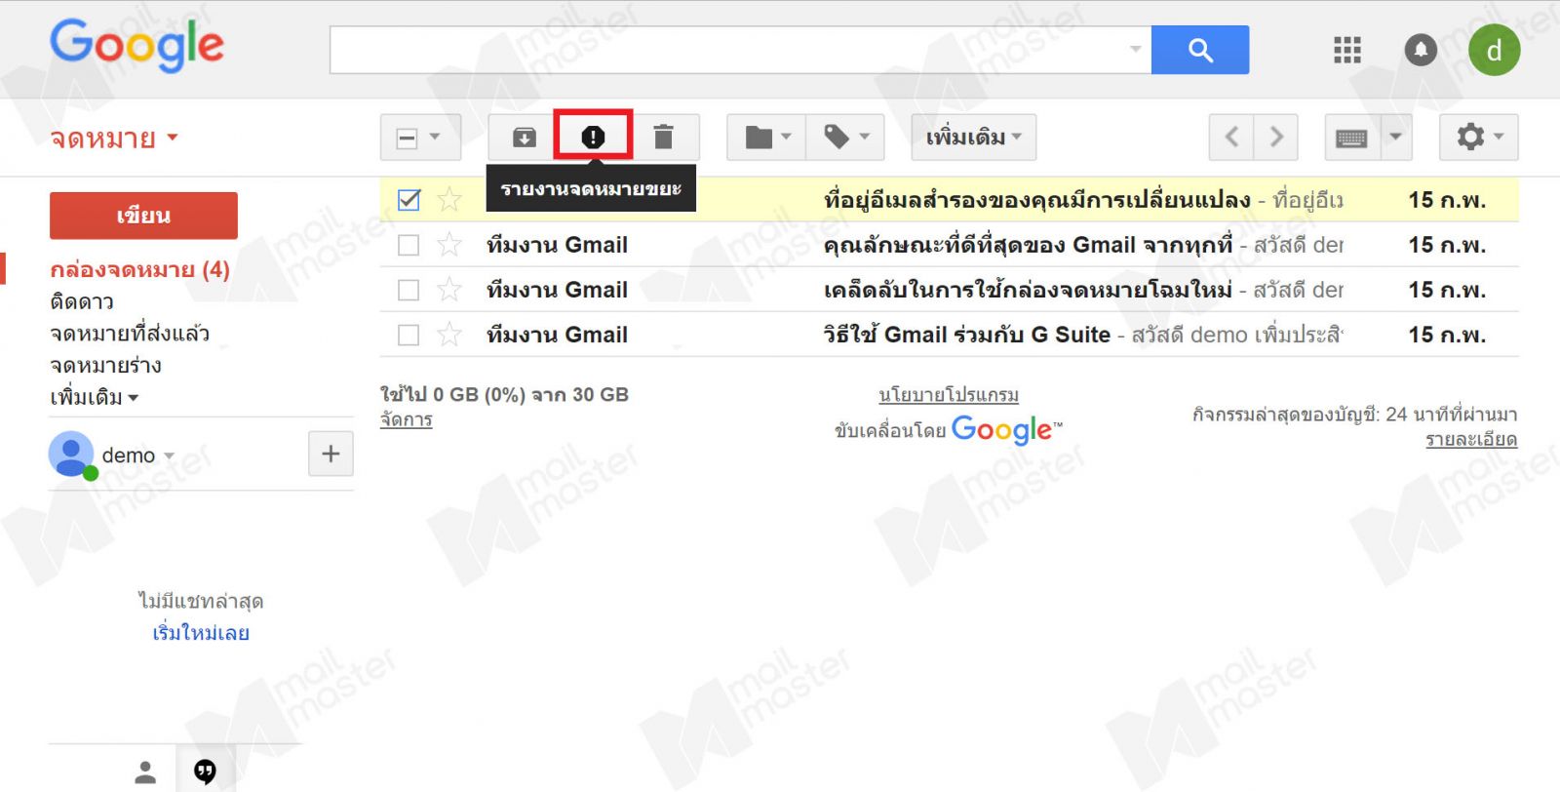Click the blue search magnifier button
The width and height of the screenshot is (1560, 792).
click(x=1200, y=50)
